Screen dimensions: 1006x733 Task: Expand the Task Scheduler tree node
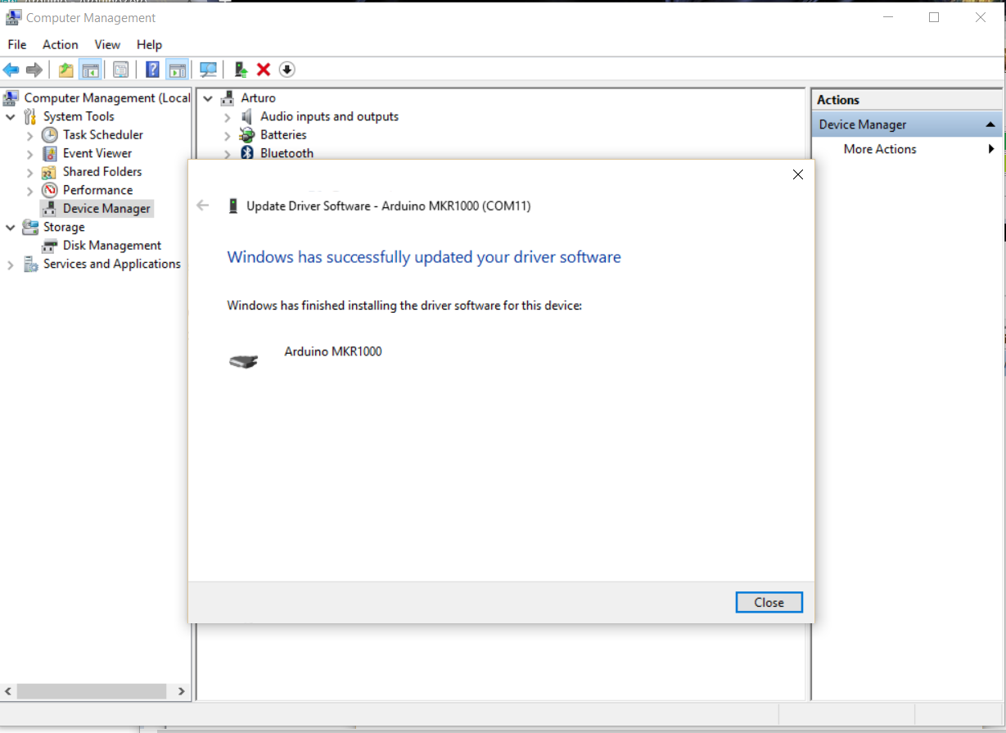point(30,135)
